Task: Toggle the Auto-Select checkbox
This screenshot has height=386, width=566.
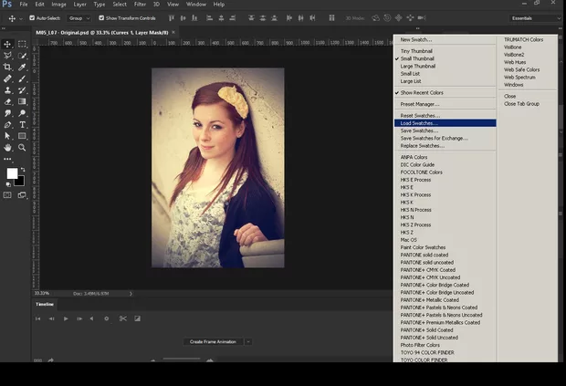Action: [32, 17]
